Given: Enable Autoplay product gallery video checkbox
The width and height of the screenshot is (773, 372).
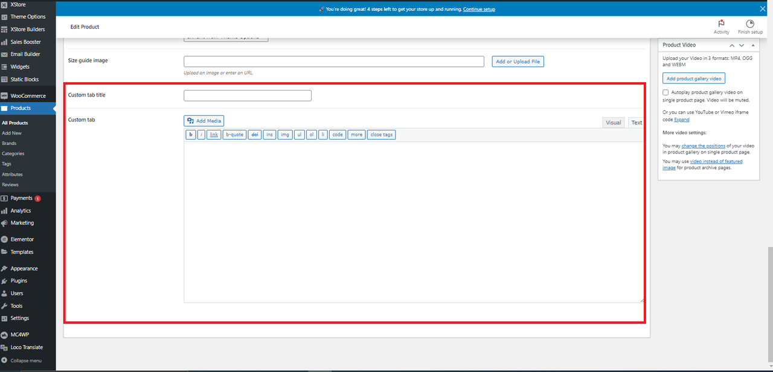Looking at the screenshot, I should (666, 92).
